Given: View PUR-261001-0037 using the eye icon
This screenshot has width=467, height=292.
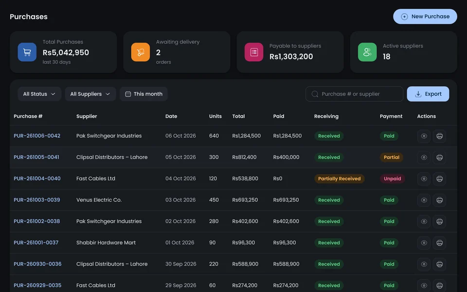Looking at the screenshot, I should [x=424, y=243].
